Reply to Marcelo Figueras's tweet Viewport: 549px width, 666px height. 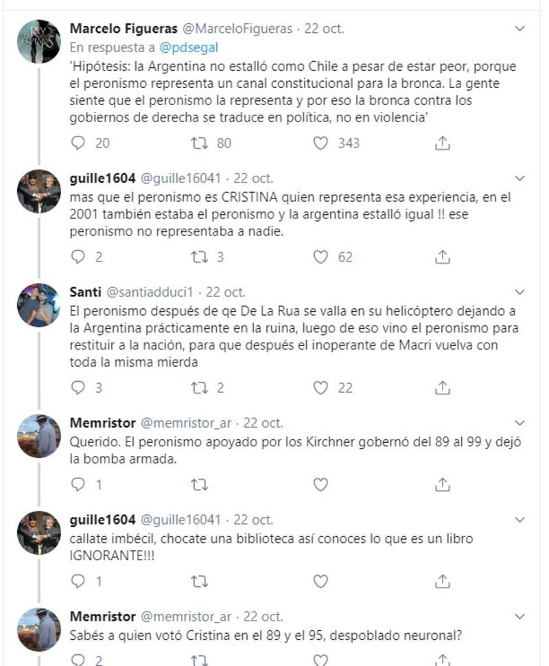(79, 143)
